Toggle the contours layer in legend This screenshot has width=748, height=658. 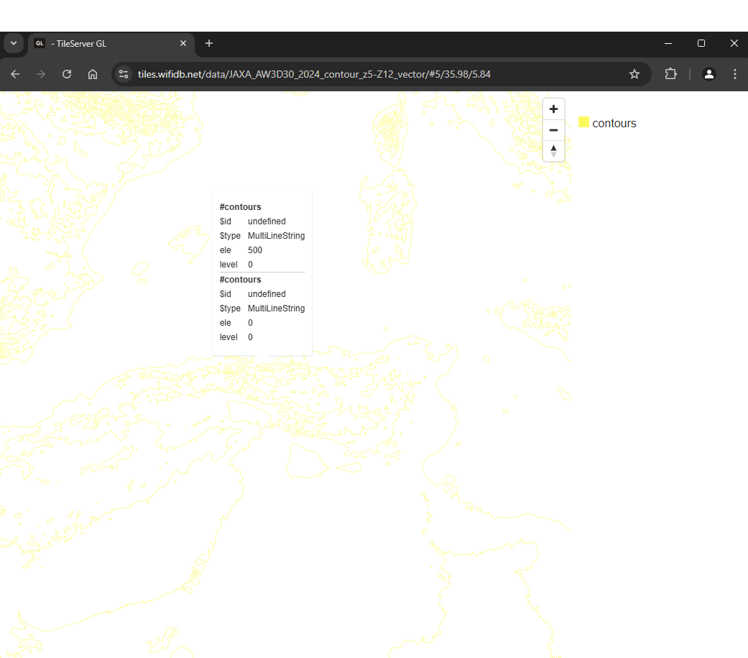[x=614, y=124]
